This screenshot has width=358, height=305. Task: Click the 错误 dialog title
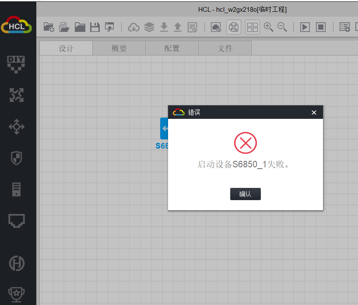point(194,112)
